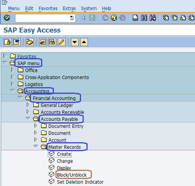195x186 pixels.
Task: Collapse the Accounts Payable node
Action: pos(28,118)
